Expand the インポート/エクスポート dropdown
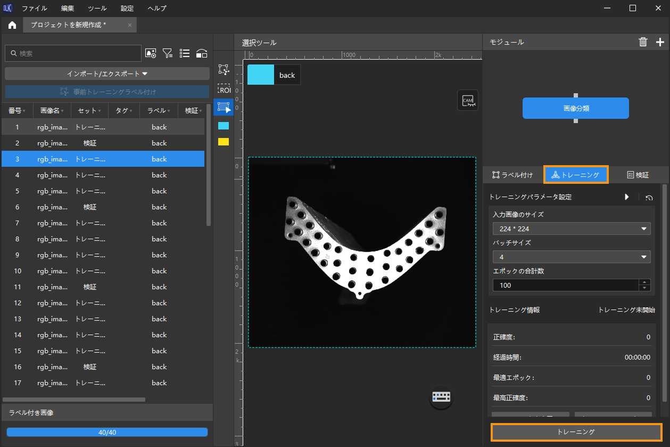This screenshot has width=670, height=447. click(x=107, y=74)
